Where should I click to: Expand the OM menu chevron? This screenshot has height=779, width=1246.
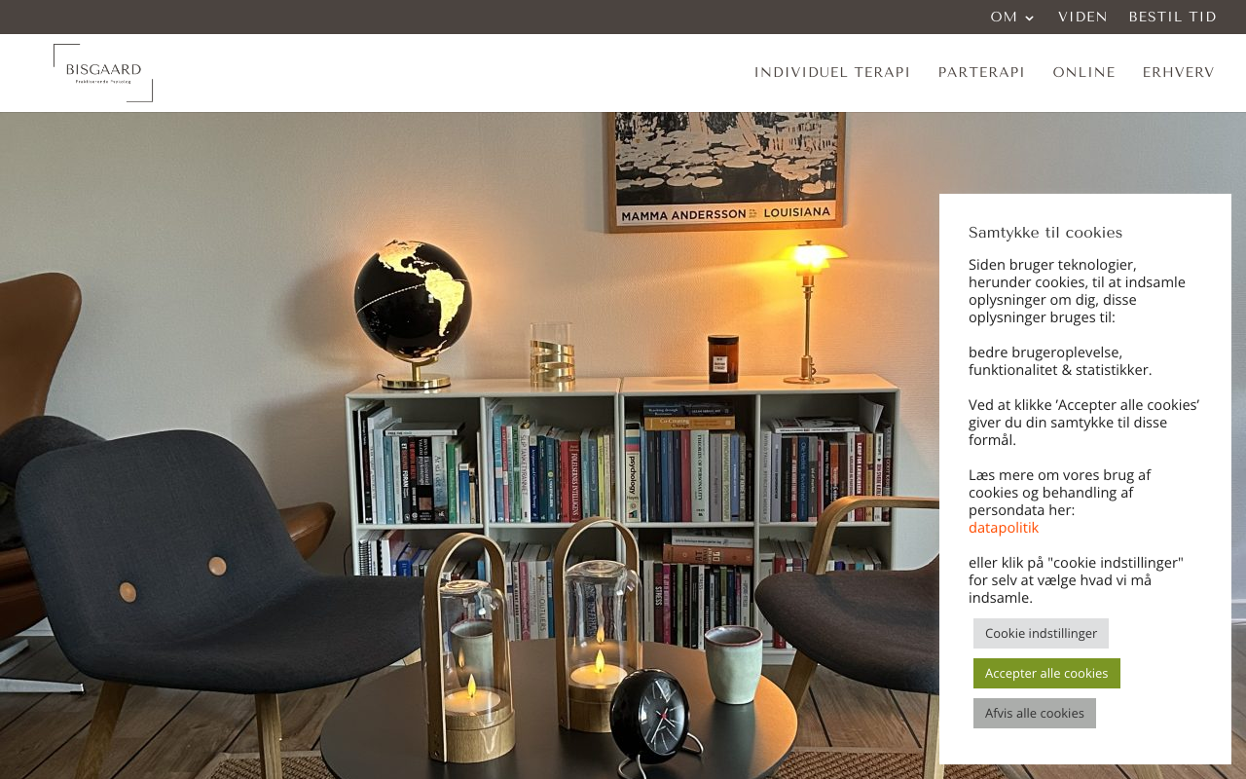(x=1030, y=18)
